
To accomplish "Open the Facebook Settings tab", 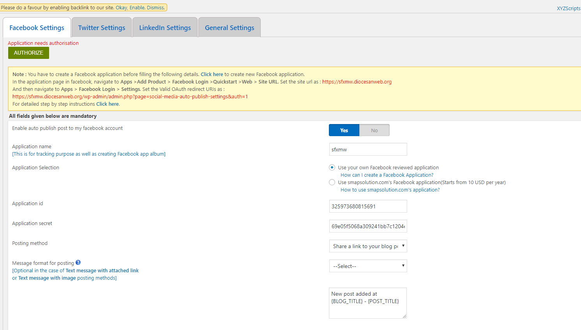I will [37, 28].
